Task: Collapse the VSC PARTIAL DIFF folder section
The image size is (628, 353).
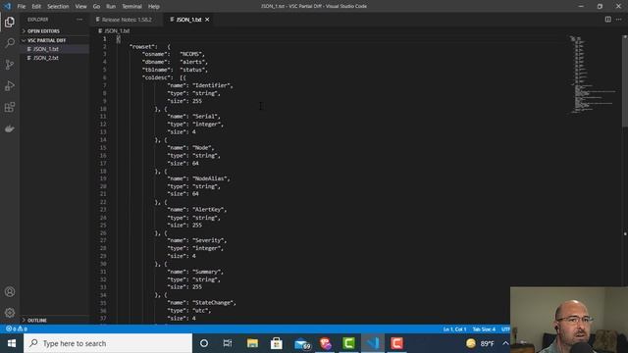Action: coord(47,40)
